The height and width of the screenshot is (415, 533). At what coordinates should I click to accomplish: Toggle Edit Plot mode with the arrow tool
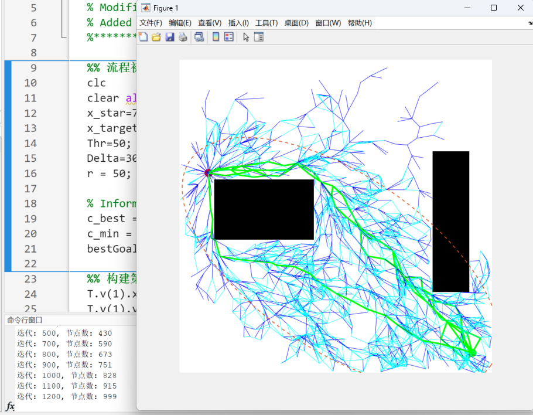point(245,36)
